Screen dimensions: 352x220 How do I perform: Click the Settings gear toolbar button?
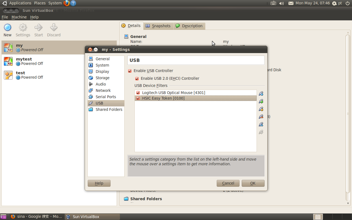click(x=23, y=30)
